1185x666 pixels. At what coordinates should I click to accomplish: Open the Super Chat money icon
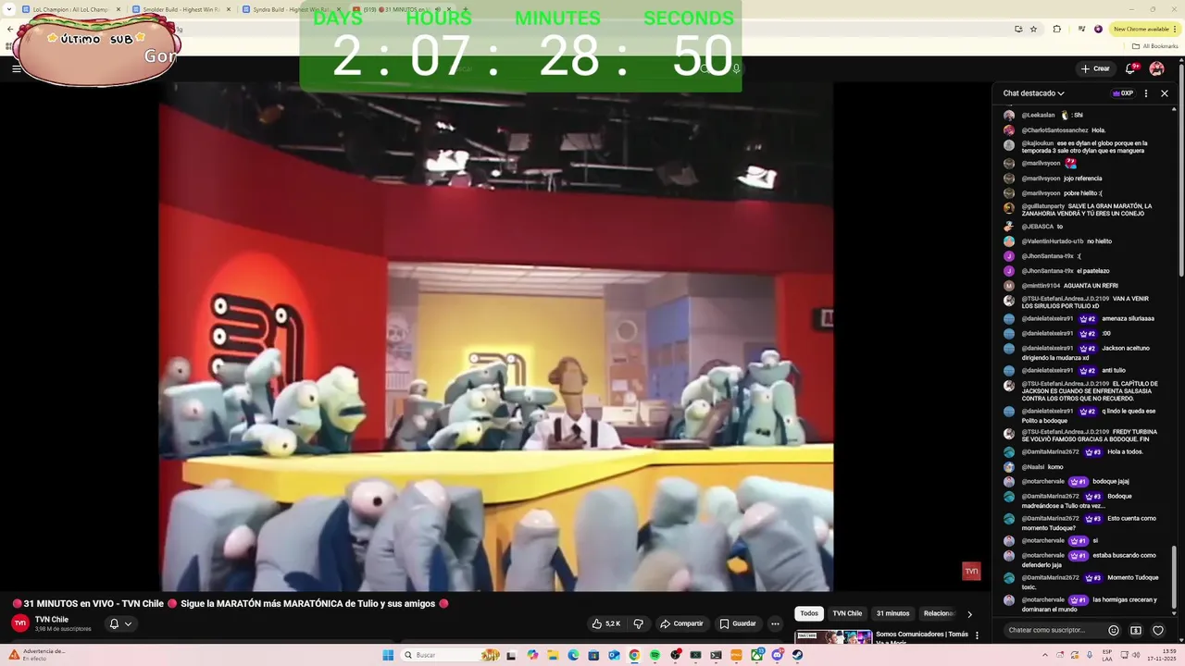1136,630
